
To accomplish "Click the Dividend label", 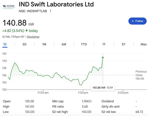I will (108, 101).
